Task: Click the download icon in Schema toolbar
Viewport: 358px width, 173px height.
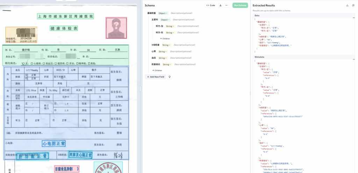Action: pyautogui.click(x=221, y=6)
